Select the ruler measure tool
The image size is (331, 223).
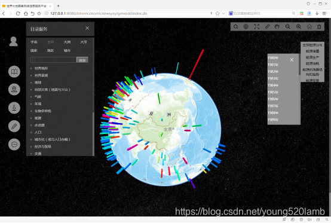point(267,27)
